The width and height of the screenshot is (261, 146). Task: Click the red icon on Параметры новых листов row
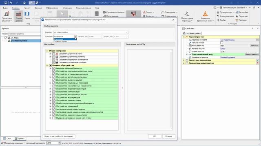click(257, 63)
